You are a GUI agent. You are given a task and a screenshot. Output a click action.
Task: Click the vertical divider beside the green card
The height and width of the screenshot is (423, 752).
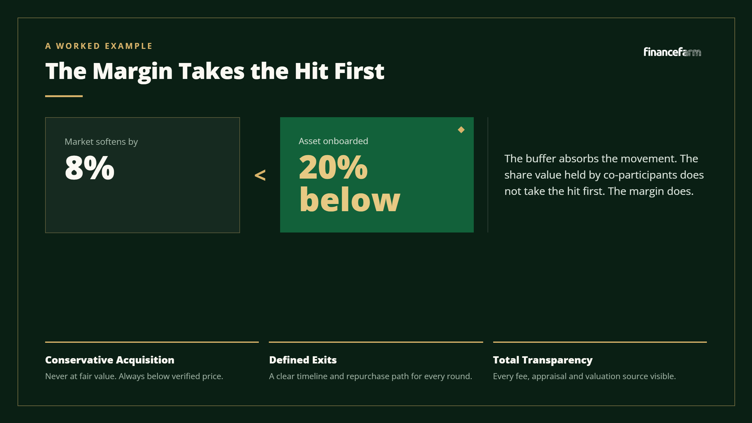[488, 175]
